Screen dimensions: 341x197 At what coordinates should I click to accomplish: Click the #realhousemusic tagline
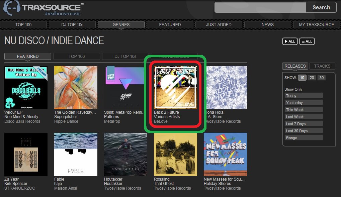click(63, 14)
